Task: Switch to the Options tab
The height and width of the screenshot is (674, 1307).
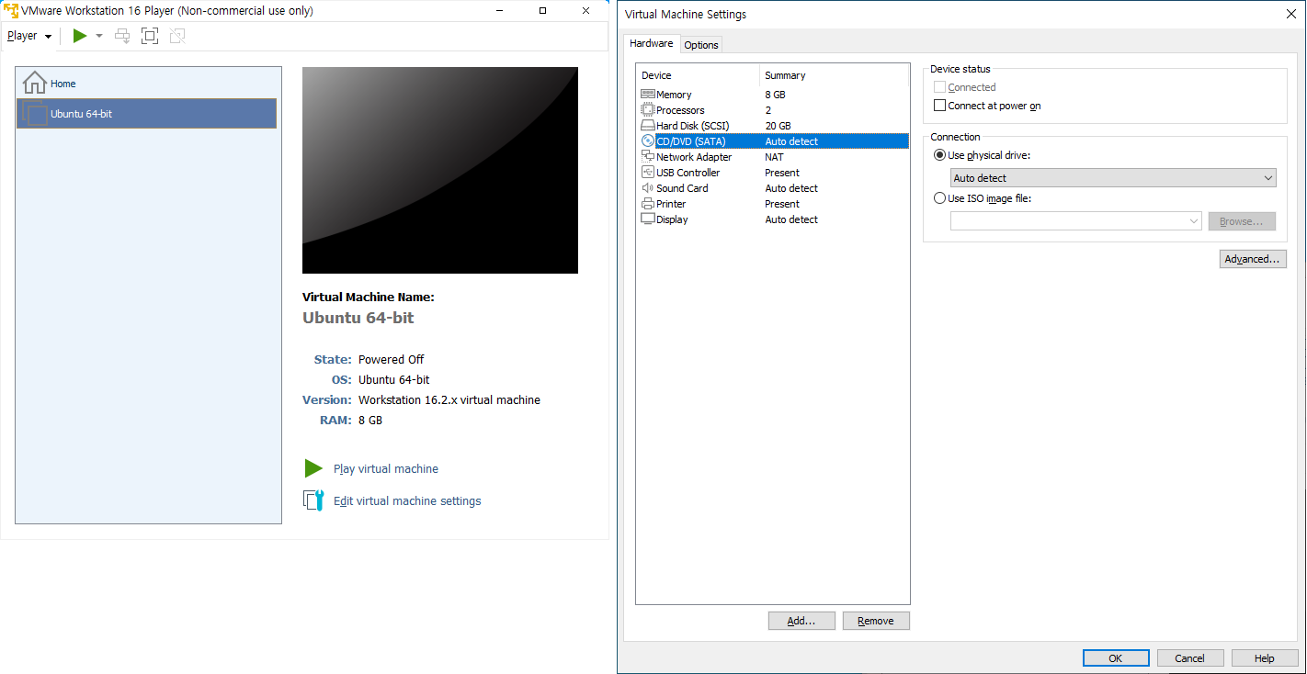Action: [701, 45]
